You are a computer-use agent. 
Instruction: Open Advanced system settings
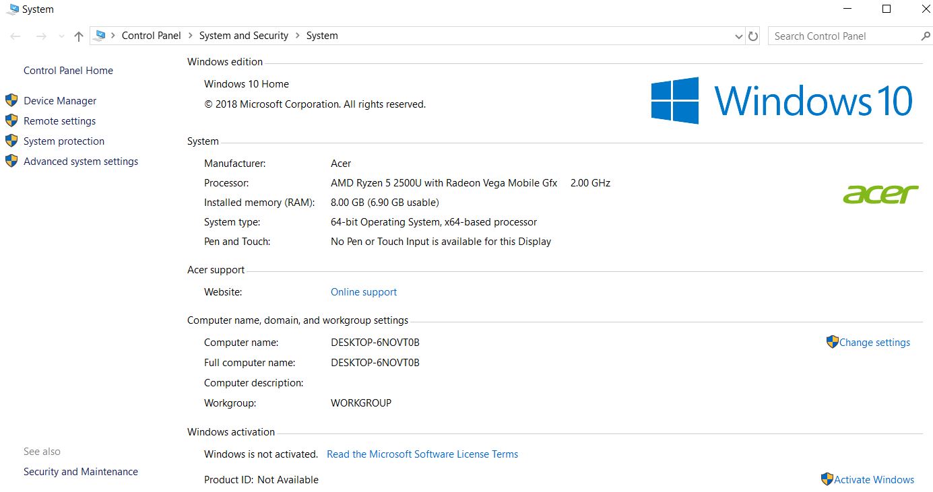click(81, 162)
